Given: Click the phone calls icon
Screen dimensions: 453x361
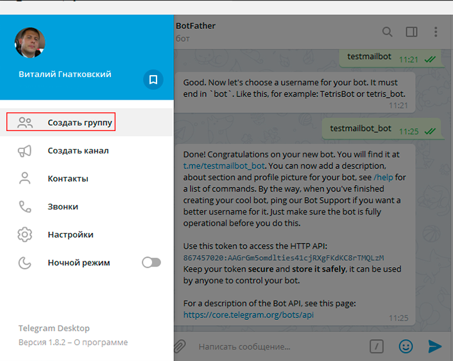Looking at the screenshot, I should [x=25, y=207].
